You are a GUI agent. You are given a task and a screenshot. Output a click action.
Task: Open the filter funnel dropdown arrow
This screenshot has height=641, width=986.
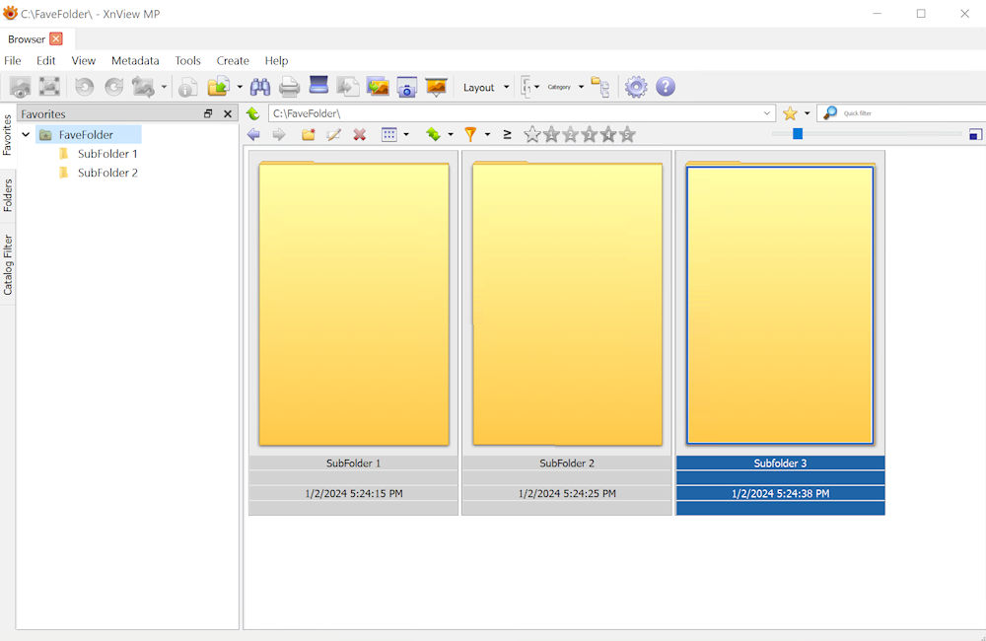(x=487, y=134)
